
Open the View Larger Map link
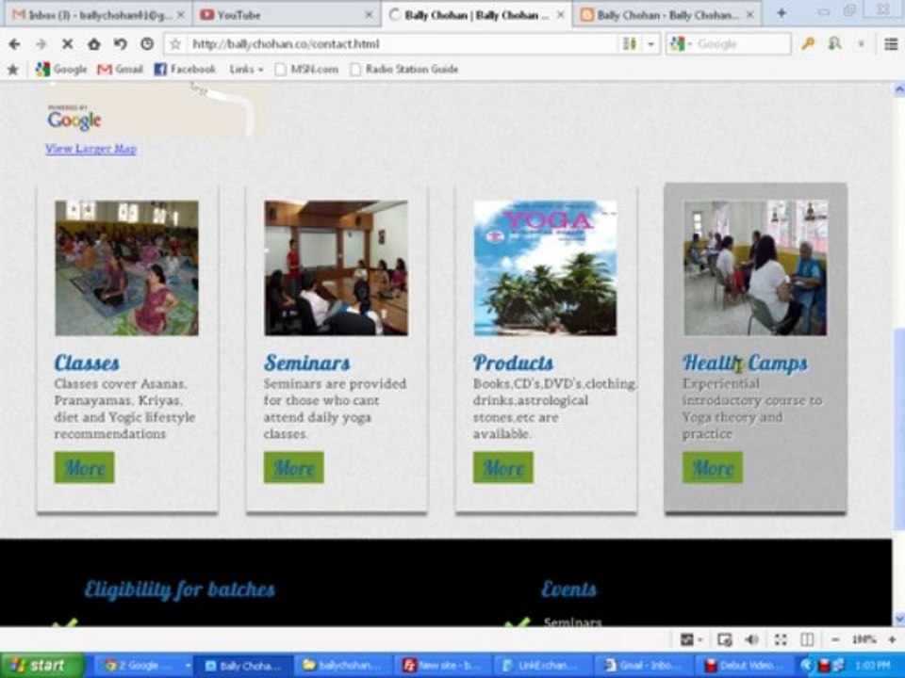pyautogui.click(x=91, y=149)
